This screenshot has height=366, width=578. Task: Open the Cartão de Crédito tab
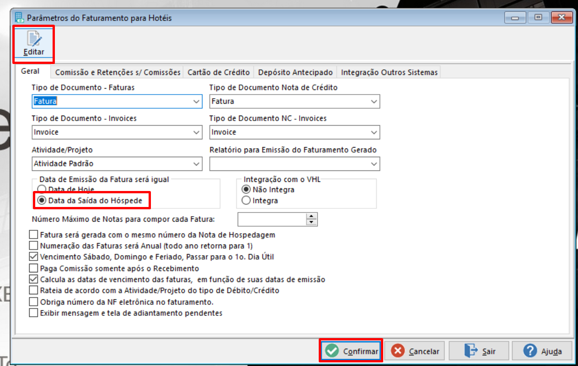(x=219, y=72)
